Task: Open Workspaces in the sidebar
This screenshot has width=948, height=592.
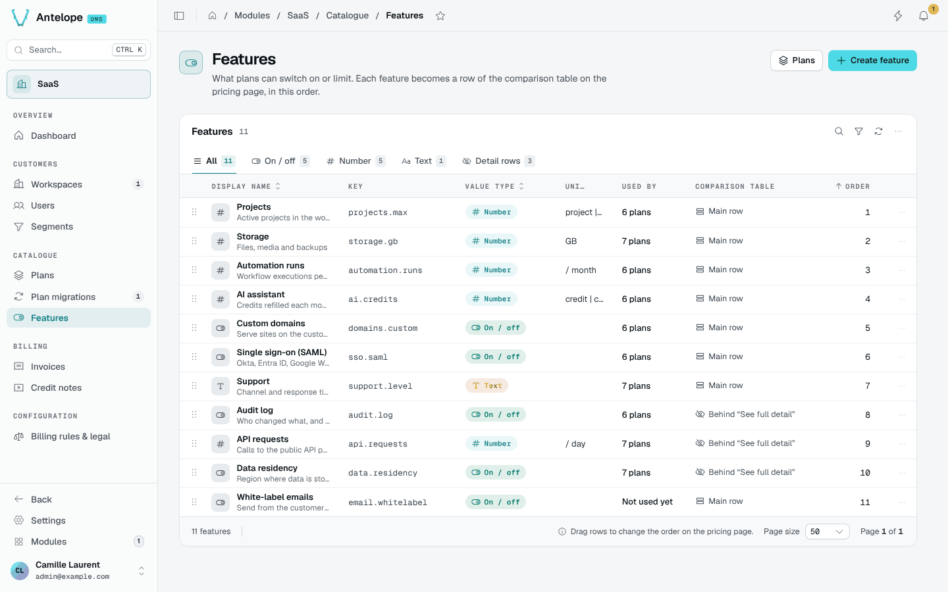Action: coord(78,184)
